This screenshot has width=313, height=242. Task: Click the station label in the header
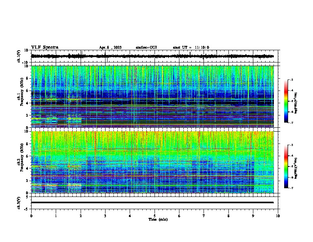146,47
